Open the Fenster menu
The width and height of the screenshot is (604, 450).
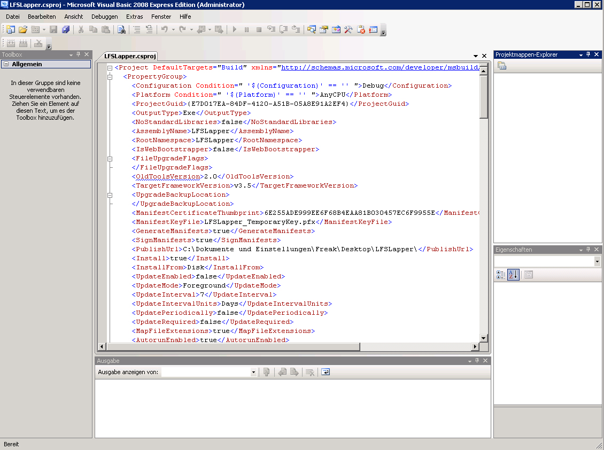[x=161, y=17]
